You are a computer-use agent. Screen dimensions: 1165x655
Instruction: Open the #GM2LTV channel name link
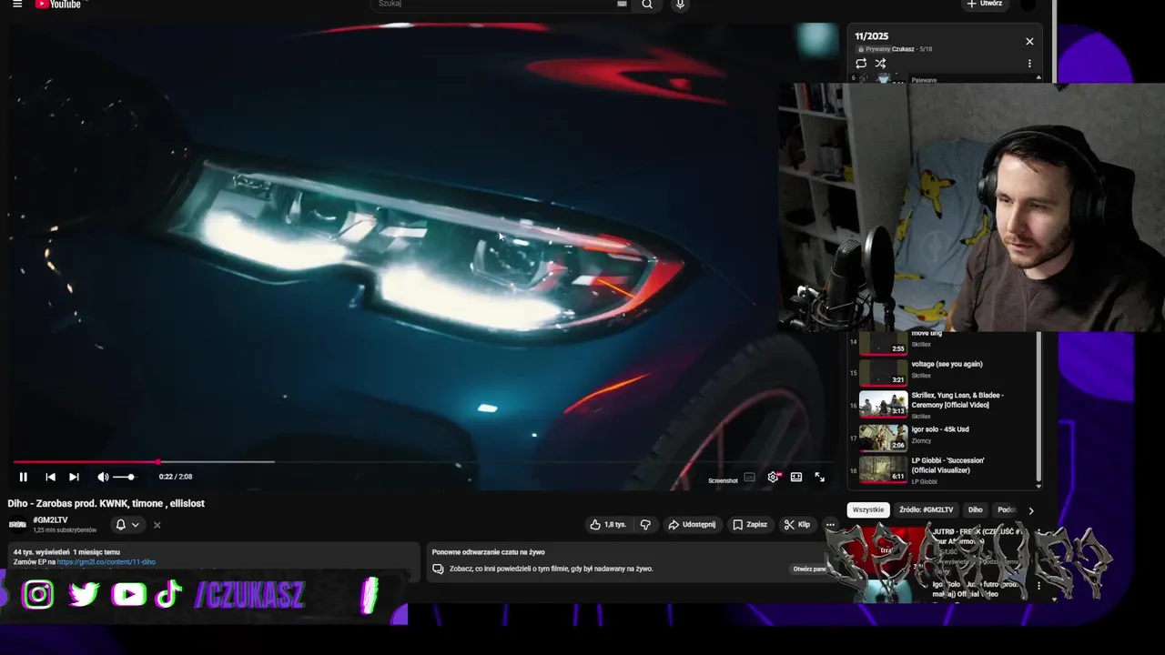pyautogui.click(x=50, y=520)
